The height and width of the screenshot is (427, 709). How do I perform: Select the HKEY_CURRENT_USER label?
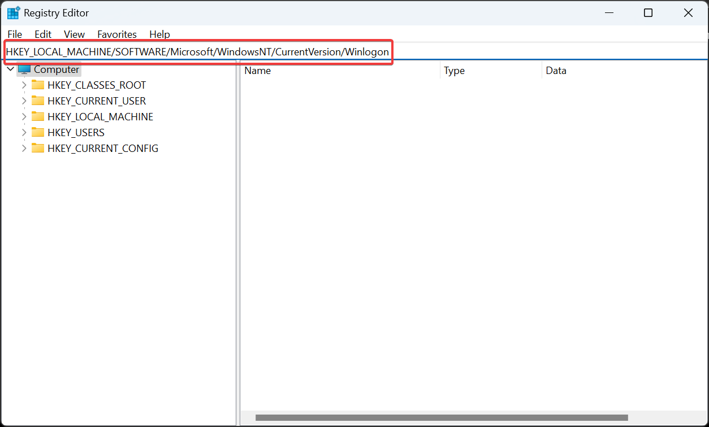[x=97, y=101]
